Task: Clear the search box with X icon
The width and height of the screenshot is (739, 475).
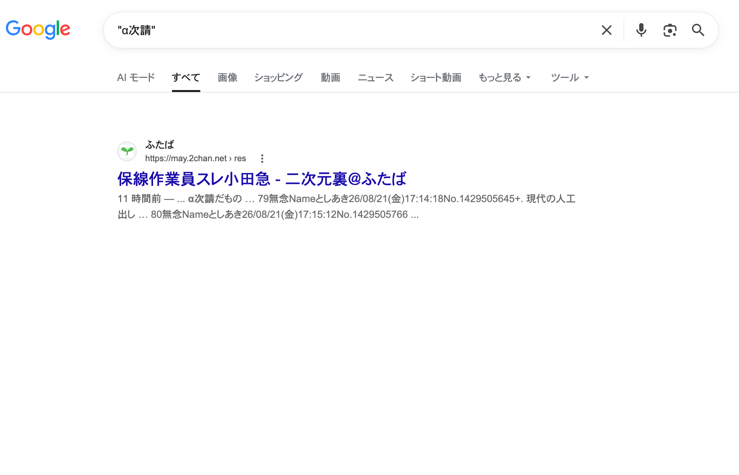Action: pos(606,30)
